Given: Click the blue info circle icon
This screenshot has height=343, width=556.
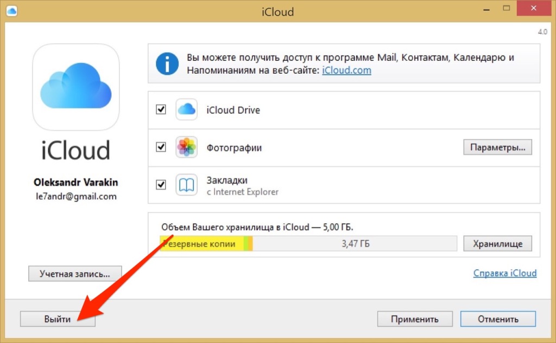Looking at the screenshot, I should 167,63.
